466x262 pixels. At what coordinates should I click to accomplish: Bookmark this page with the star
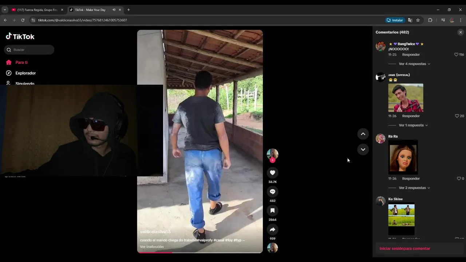click(418, 20)
